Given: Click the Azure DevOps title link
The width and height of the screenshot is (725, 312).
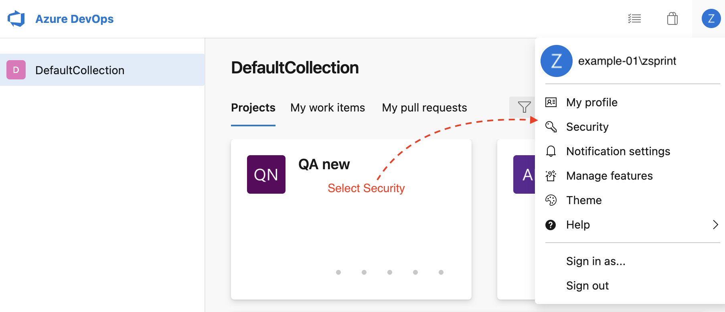Looking at the screenshot, I should [74, 19].
